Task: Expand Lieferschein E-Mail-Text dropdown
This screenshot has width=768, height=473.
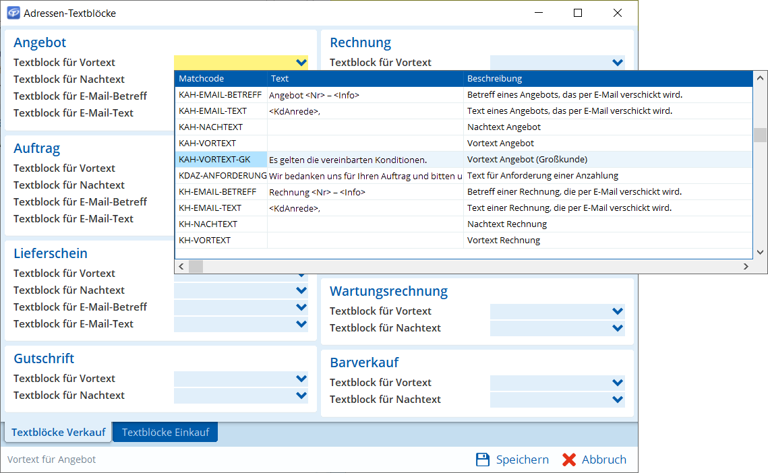Action: point(301,324)
